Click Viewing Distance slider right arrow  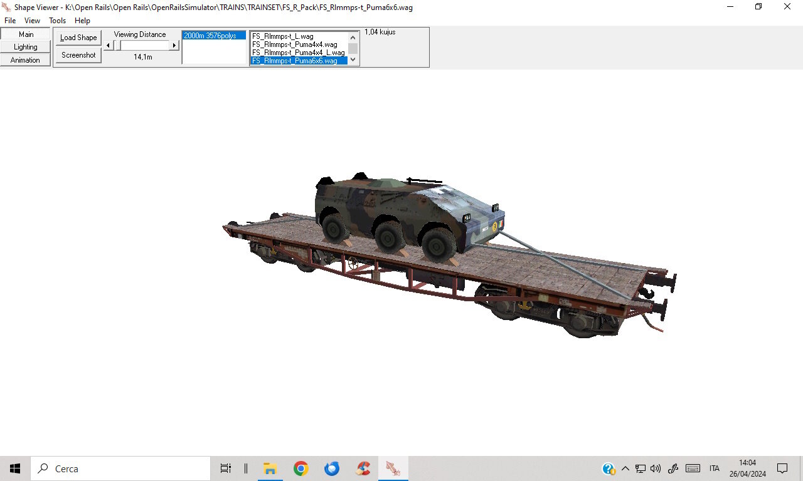[x=174, y=46]
